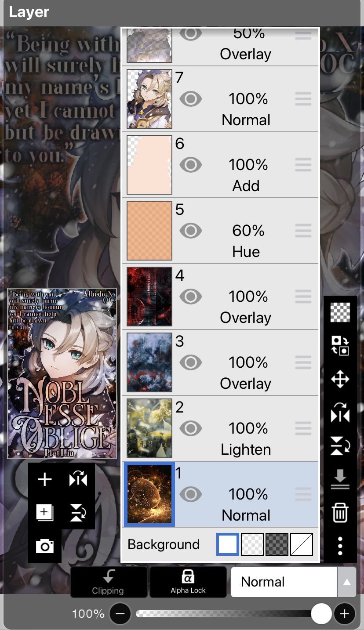Open the Normal blend mode dropdown

click(284, 582)
